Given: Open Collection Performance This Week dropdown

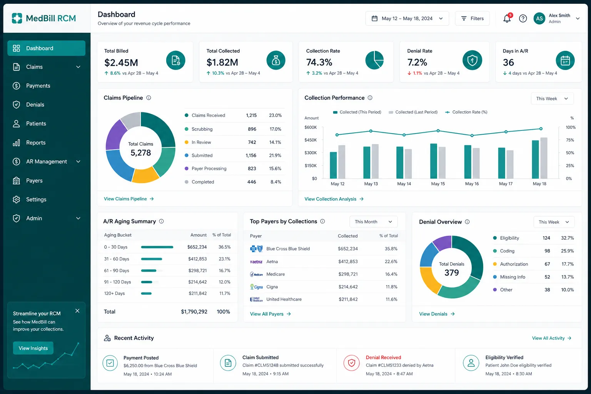Looking at the screenshot, I should click(552, 98).
